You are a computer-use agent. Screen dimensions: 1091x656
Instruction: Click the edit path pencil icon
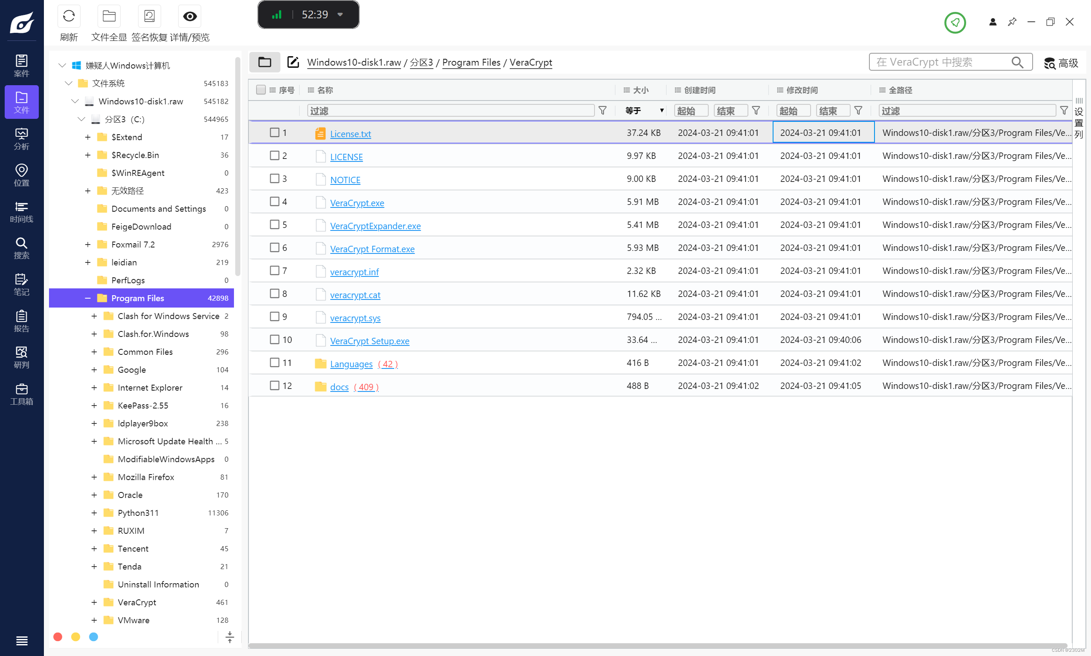point(293,62)
